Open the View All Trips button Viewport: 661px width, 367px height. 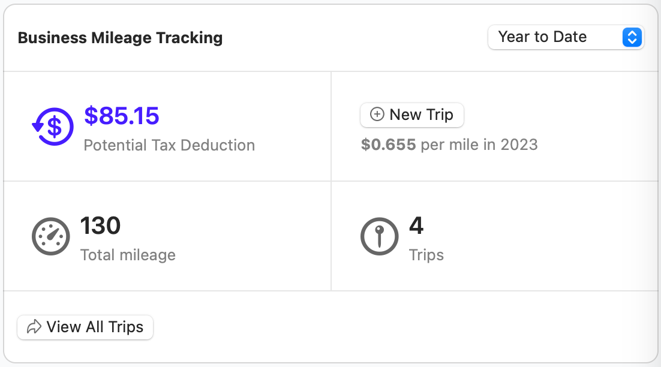click(85, 327)
